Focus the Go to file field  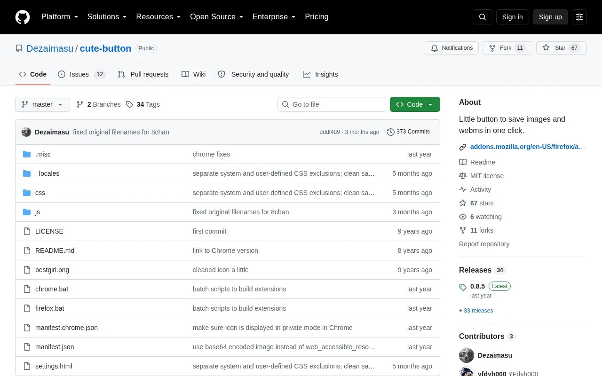(332, 104)
